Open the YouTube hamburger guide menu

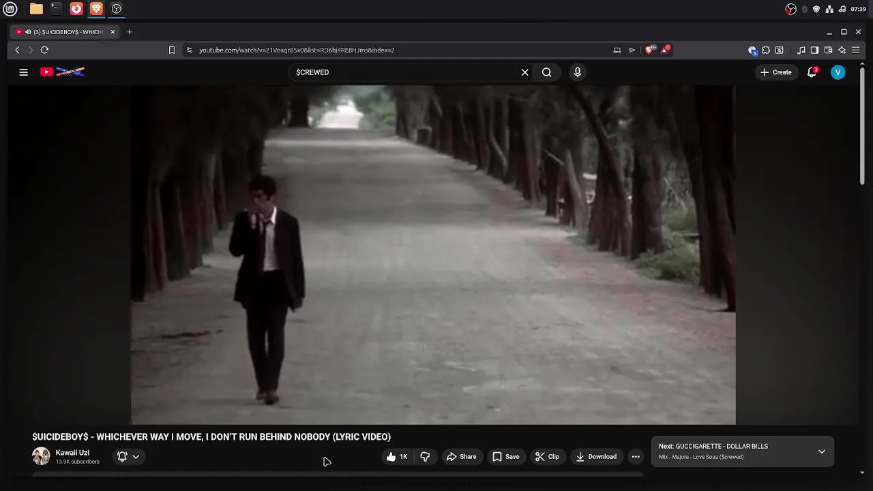tap(23, 72)
